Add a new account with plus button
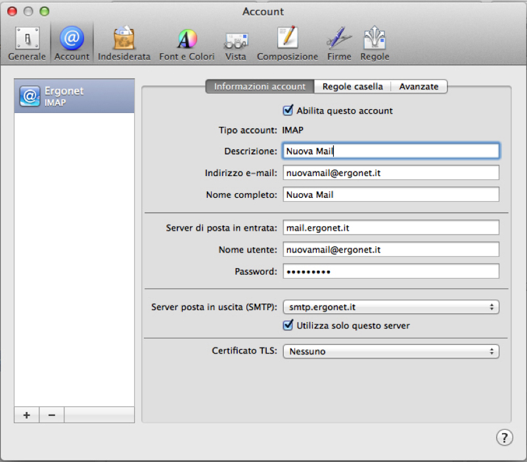 (27, 415)
